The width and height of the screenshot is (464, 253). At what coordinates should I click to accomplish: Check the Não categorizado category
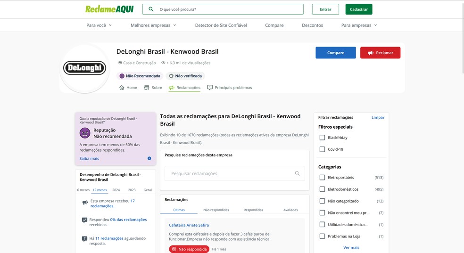(322, 201)
